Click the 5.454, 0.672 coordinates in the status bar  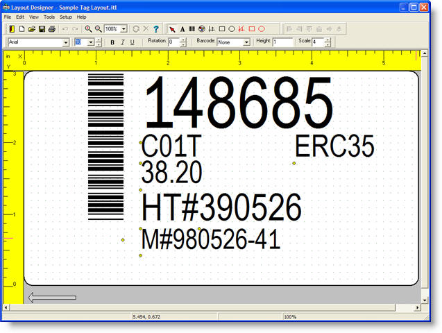pos(146,317)
